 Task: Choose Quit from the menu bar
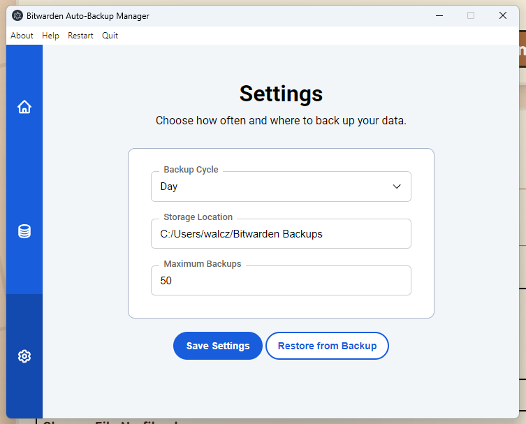(x=110, y=36)
